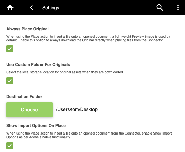This screenshot has height=152, width=185.
Task: Toggle Show Import Options On Place checkbox
Action: tap(10, 146)
